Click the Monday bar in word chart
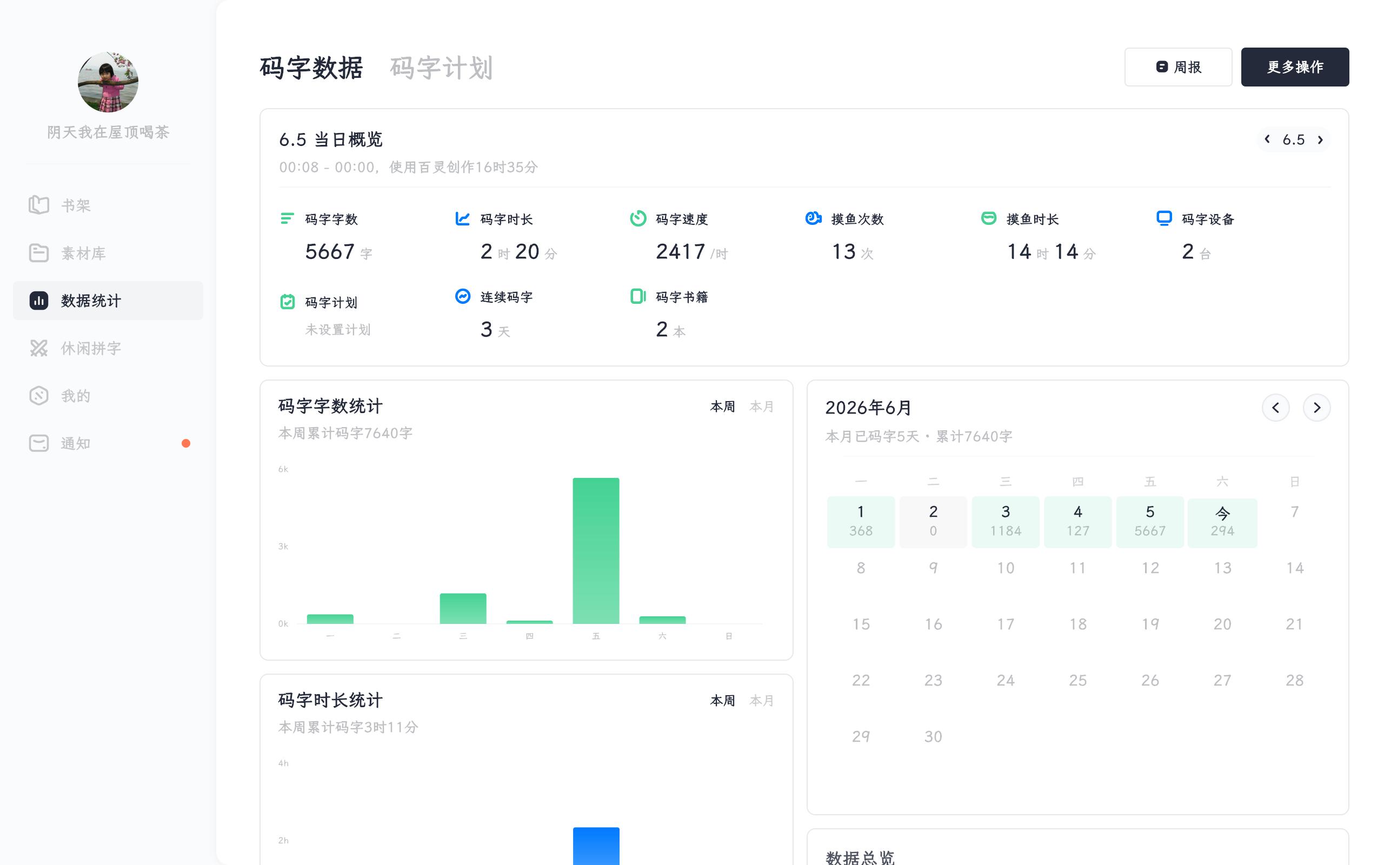Screen dimensions: 1384x865 330,619
